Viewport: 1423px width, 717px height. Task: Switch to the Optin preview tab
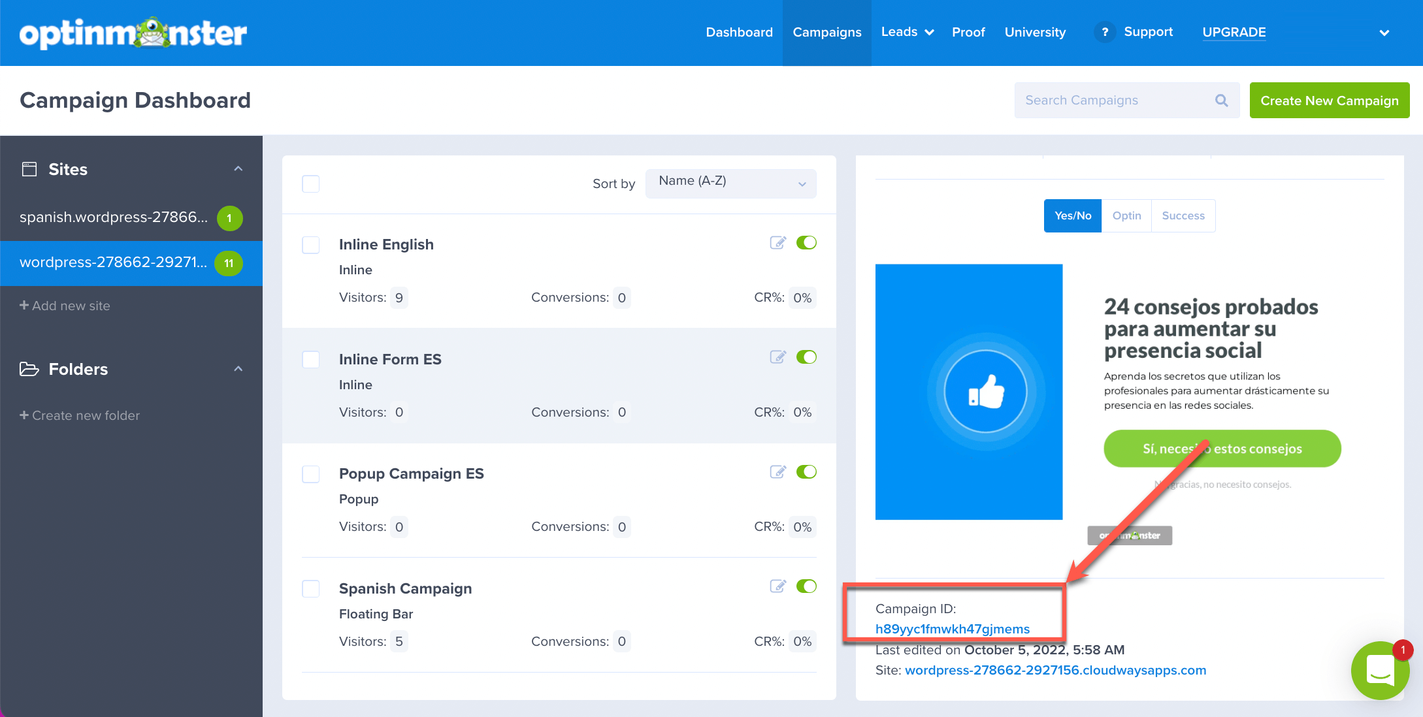pyautogui.click(x=1126, y=215)
